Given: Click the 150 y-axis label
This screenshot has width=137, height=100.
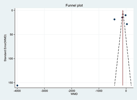Looking at the screenshot, I should point(11,83).
